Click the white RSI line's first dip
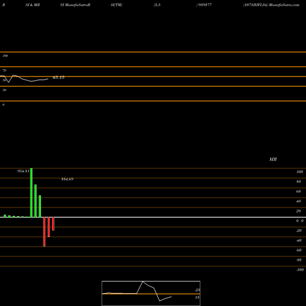This screenshot has width=306, height=306. click(x=9, y=82)
